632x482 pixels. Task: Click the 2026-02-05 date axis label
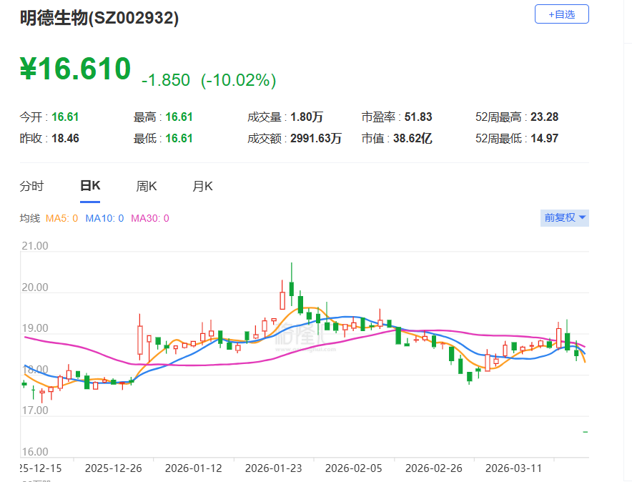point(353,468)
